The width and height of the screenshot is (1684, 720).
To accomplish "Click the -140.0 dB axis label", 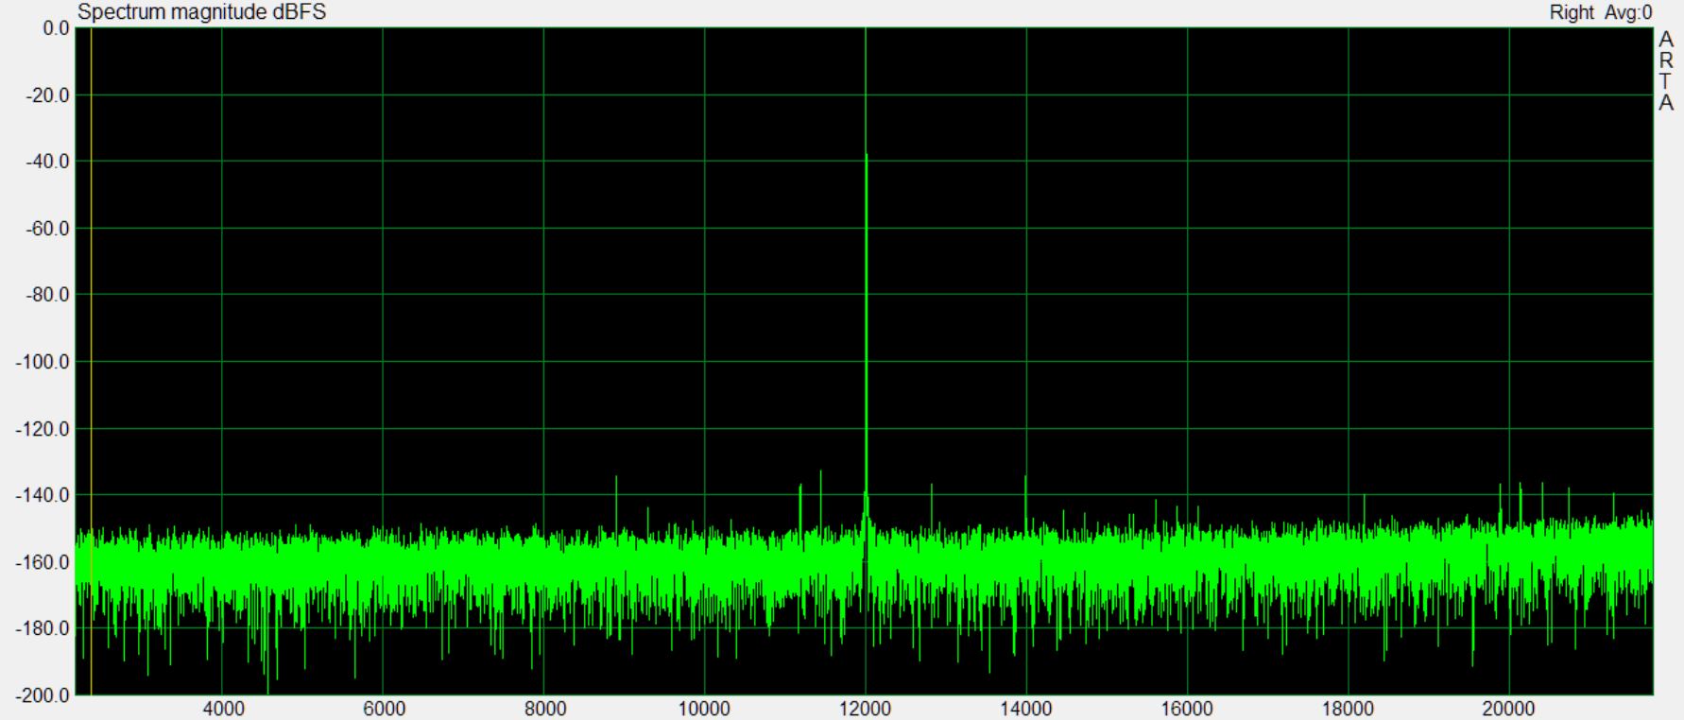I will (x=44, y=495).
